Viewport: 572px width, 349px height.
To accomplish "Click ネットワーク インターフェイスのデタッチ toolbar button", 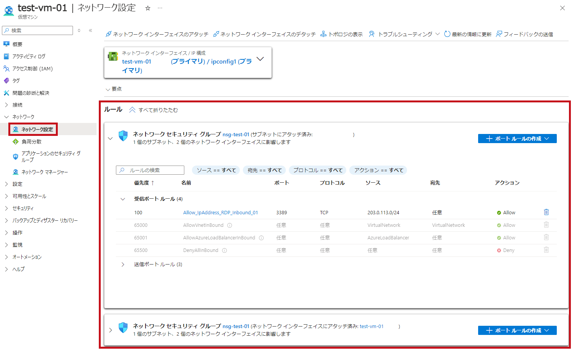I will pos(265,34).
